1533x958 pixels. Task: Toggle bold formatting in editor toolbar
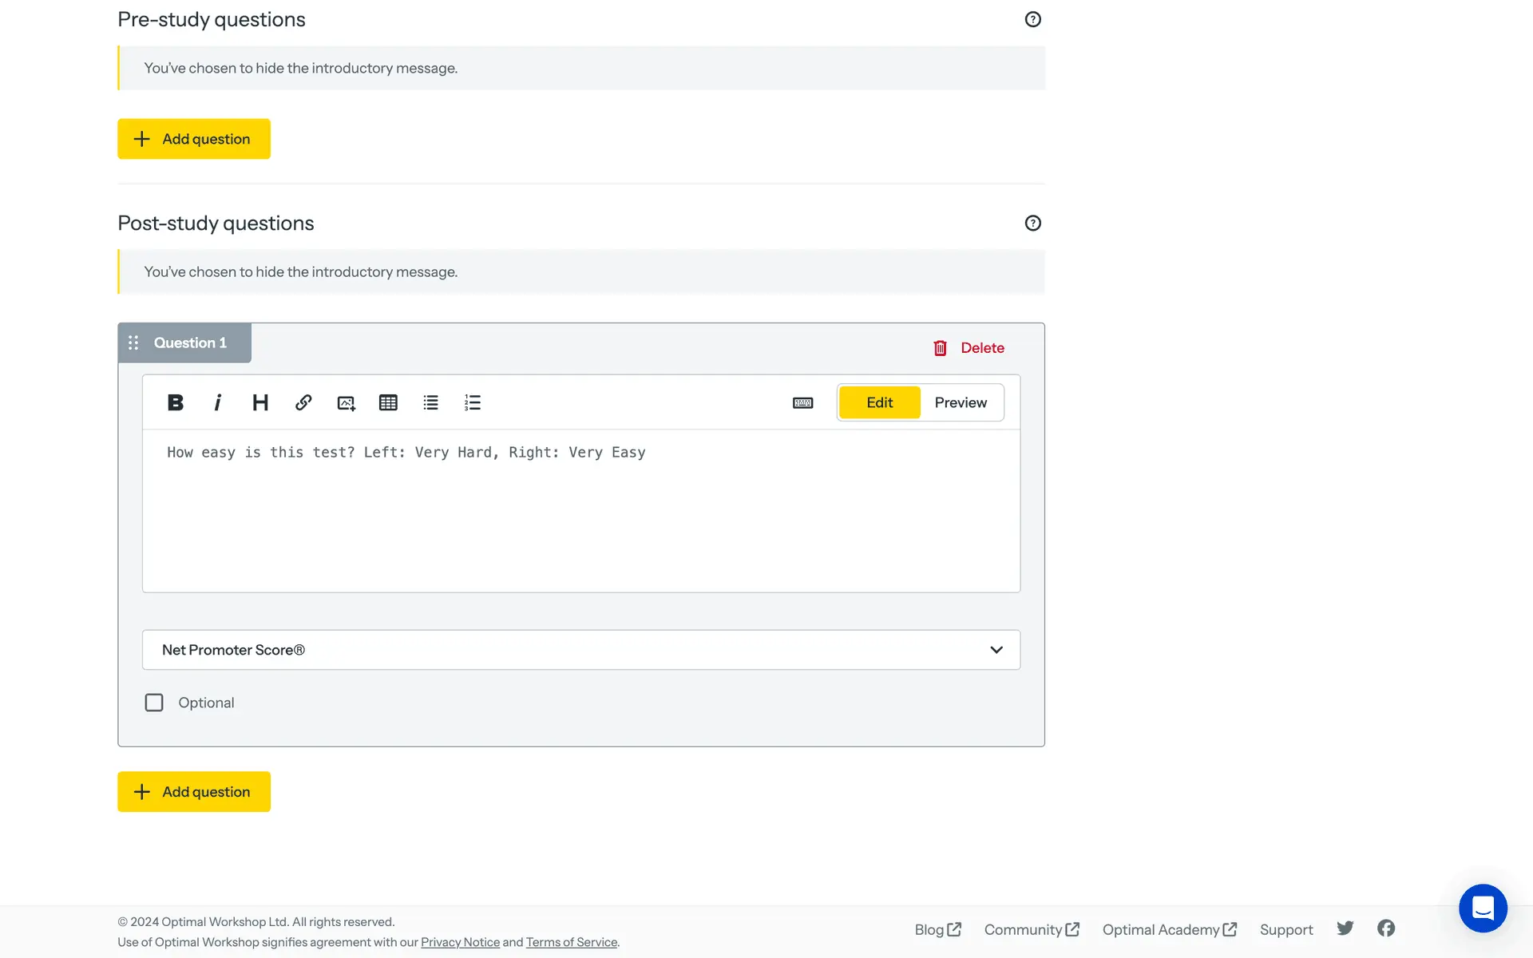pos(176,402)
